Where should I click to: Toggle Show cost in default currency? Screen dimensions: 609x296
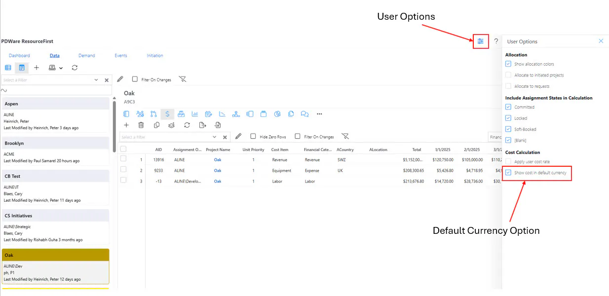click(x=508, y=173)
